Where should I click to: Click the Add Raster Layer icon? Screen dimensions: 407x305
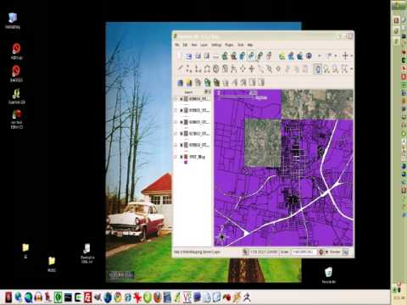coord(233,56)
